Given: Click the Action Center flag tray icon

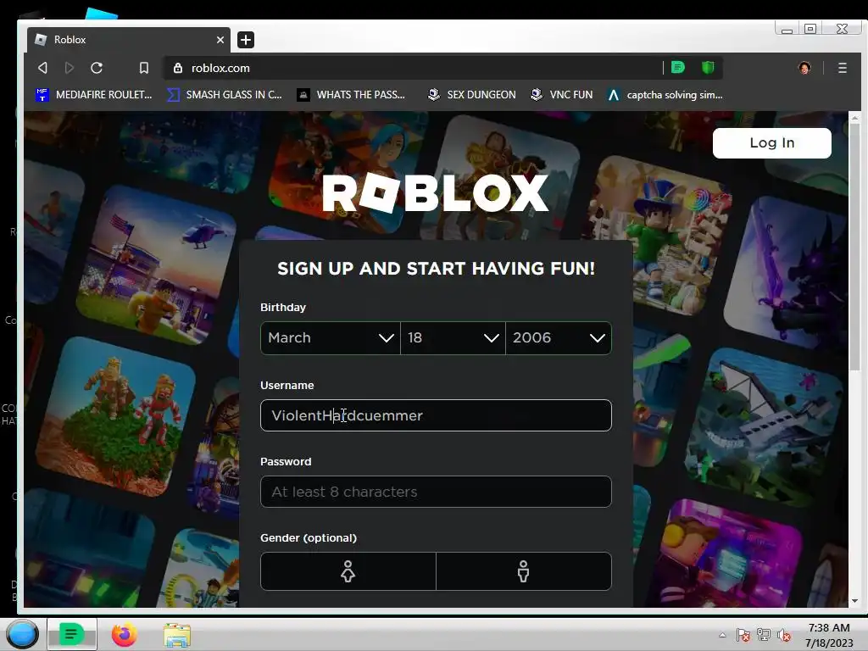Looking at the screenshot, I should click(743, 636).
